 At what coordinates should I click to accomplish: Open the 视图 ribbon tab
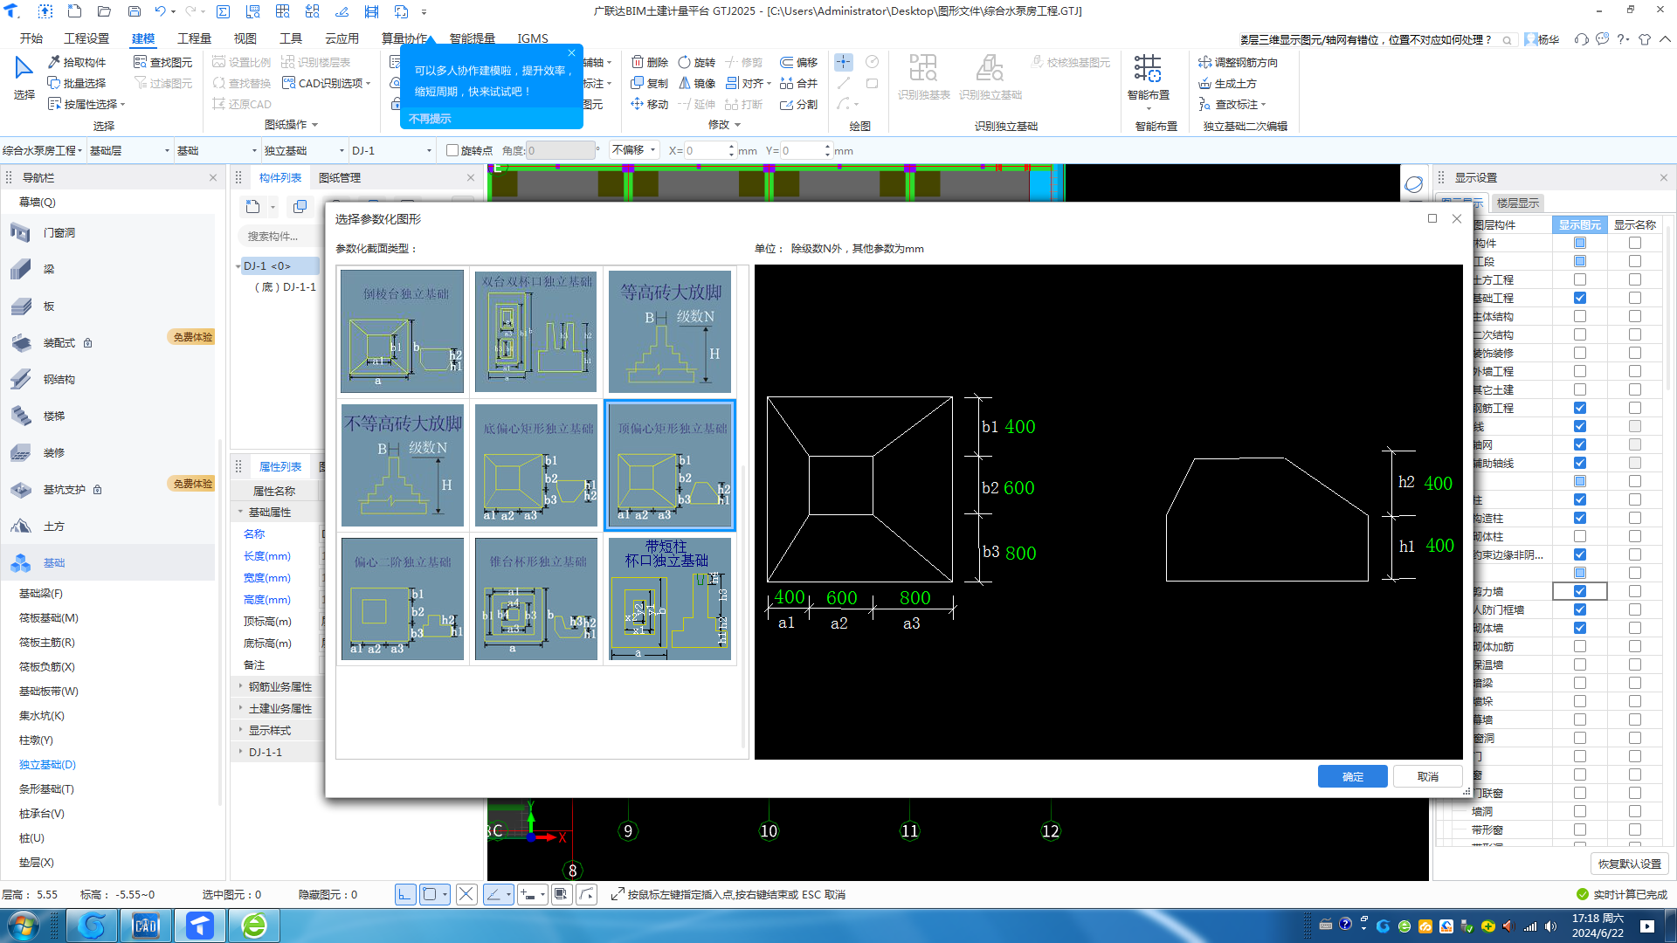coord(245,38)
